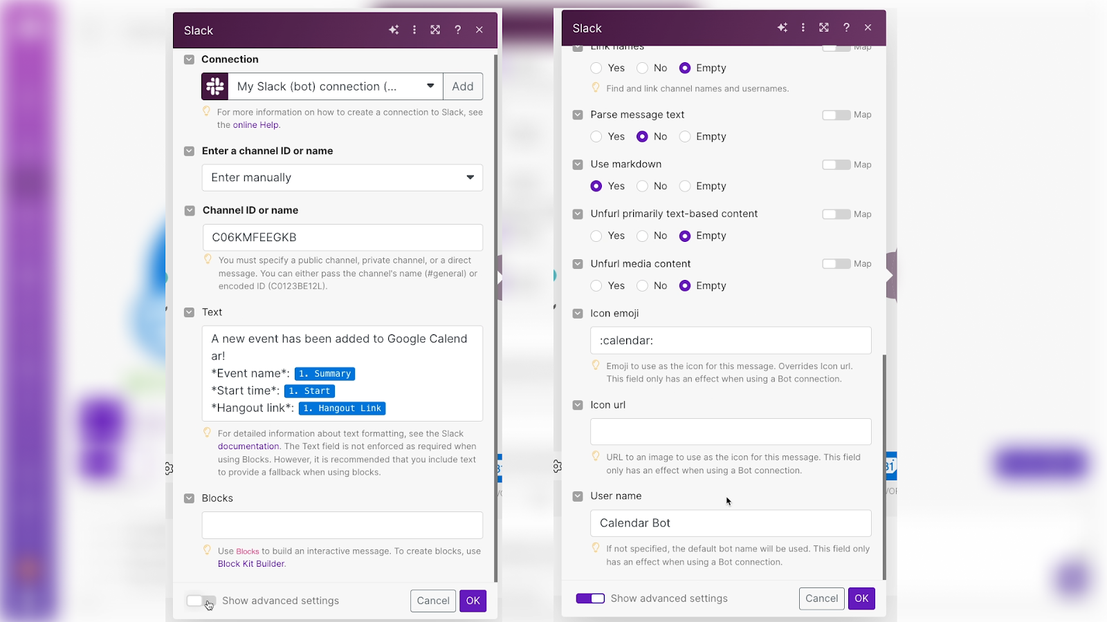Select No for Link names
This screenshot has height=622, width=1107.
(x=642, y=68)
